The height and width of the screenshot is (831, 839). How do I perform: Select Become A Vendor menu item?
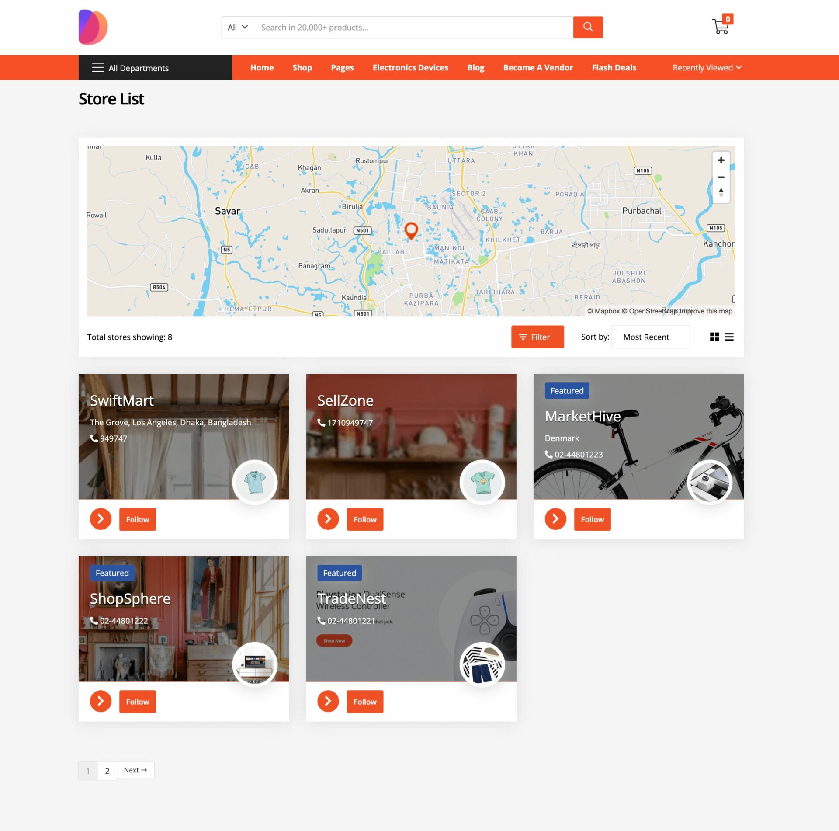click(538, 67)
